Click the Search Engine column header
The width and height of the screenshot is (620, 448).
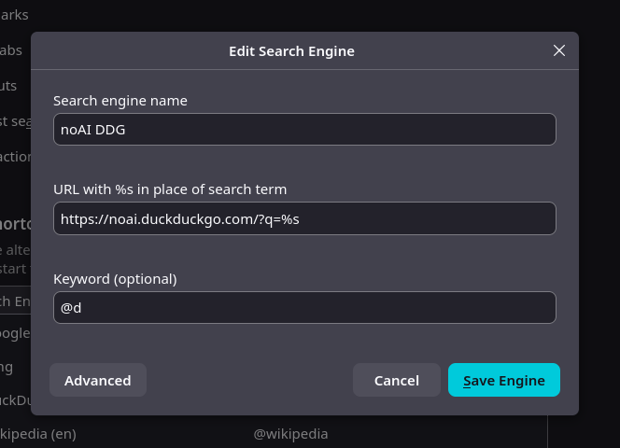[15, 301]
